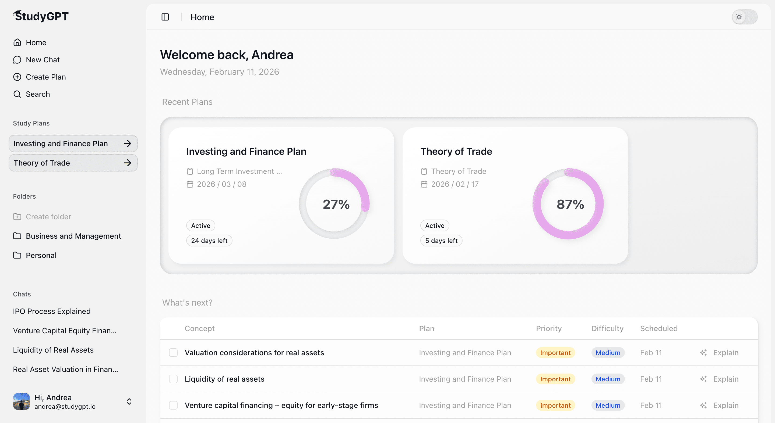Image resolution: width=775 pixels, height=423 pixels.
Task: Tick Venture capital financing concept checkbox
Action: click(173, 405)
